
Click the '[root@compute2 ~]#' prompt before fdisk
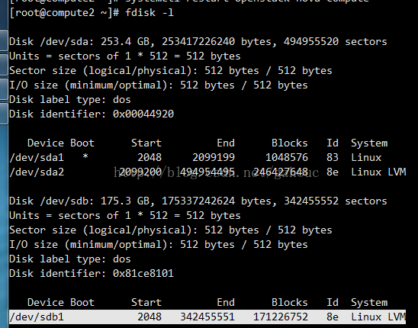[64, 12]
